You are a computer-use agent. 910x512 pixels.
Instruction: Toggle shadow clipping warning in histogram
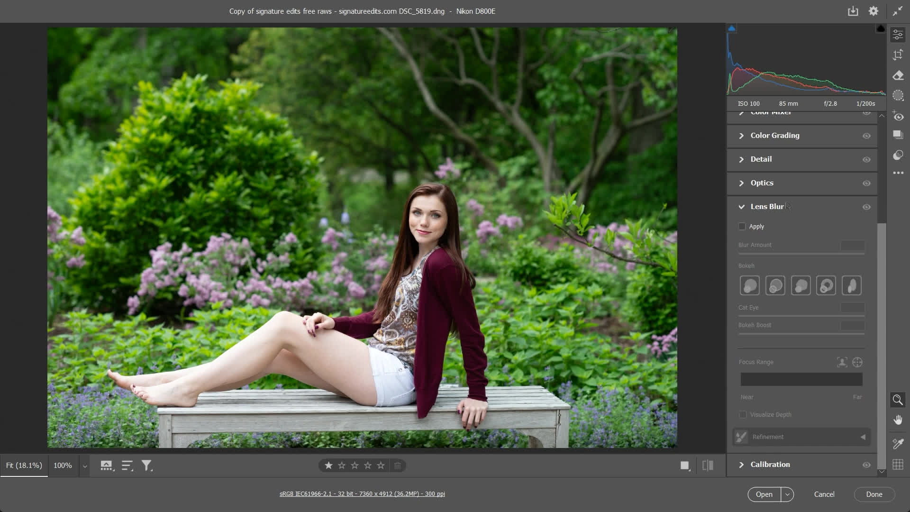pos(732,28)
